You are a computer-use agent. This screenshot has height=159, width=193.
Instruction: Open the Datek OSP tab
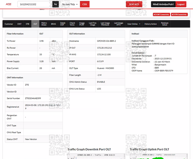tap(63, 24)
